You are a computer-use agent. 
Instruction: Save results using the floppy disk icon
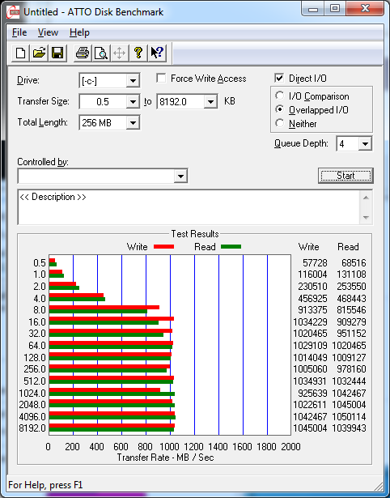(x=57, y=53)
